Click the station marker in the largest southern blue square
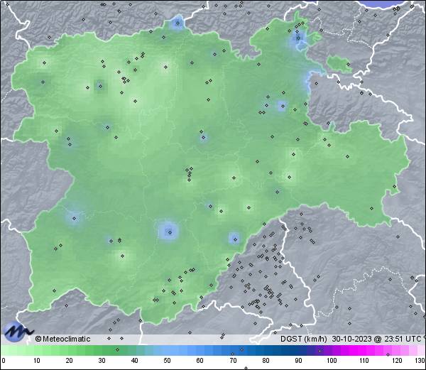This screenshot has width=426, height=370. pyautogui.click(x=170, y=232)
